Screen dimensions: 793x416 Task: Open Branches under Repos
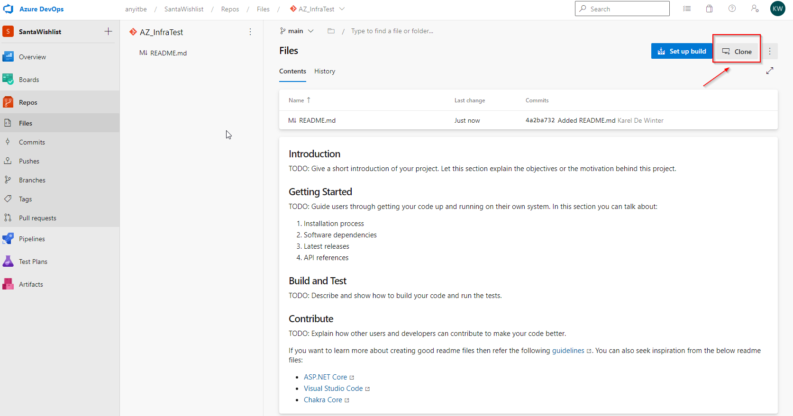[60, 180]
